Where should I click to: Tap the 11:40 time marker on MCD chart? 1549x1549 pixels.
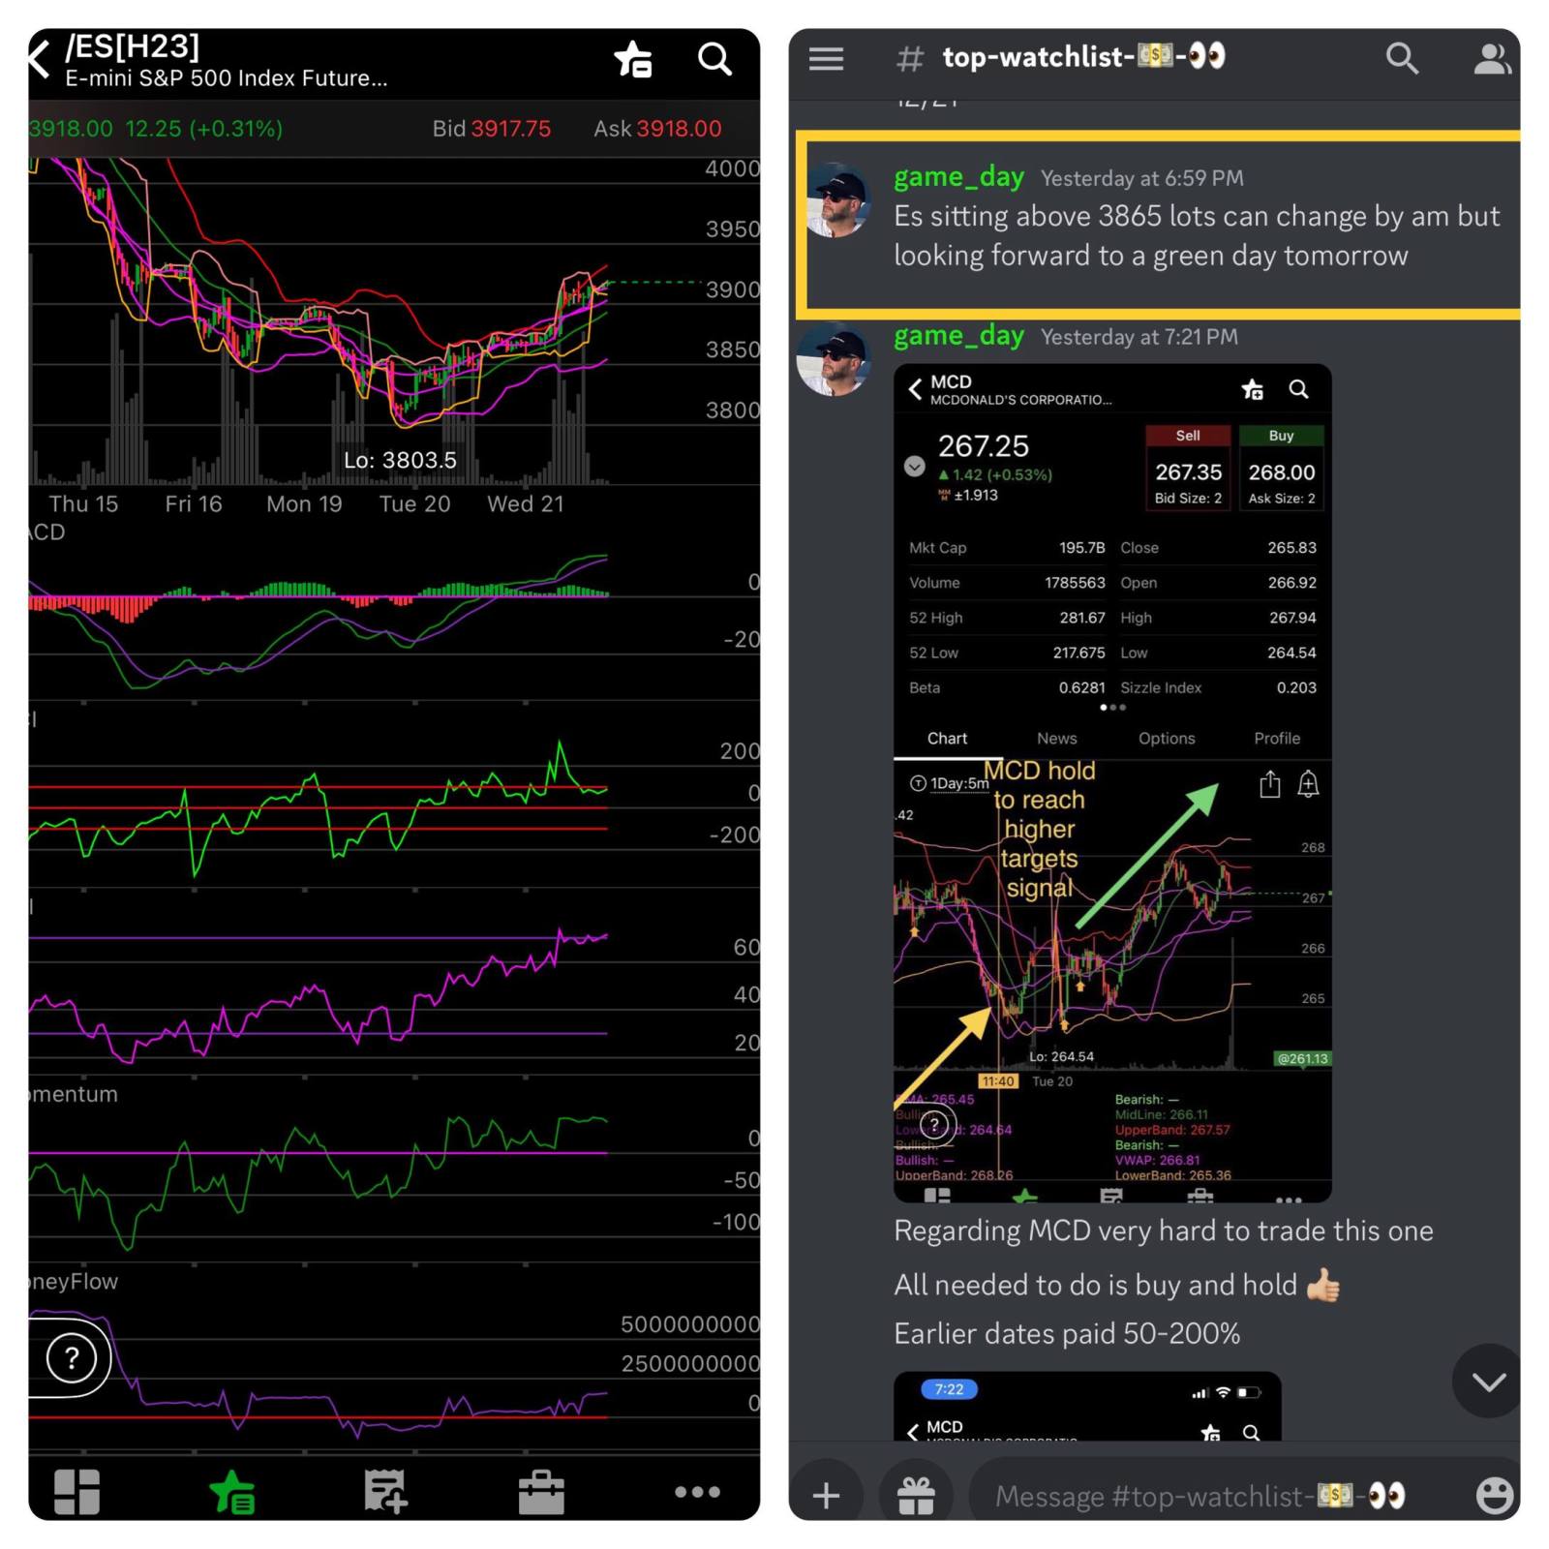pos(998,1081)
